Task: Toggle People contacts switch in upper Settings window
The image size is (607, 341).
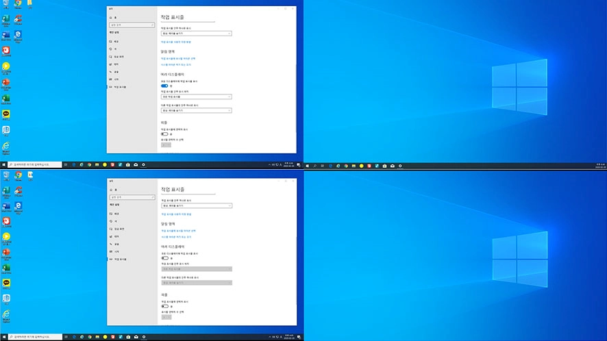Action: point(164,134)
